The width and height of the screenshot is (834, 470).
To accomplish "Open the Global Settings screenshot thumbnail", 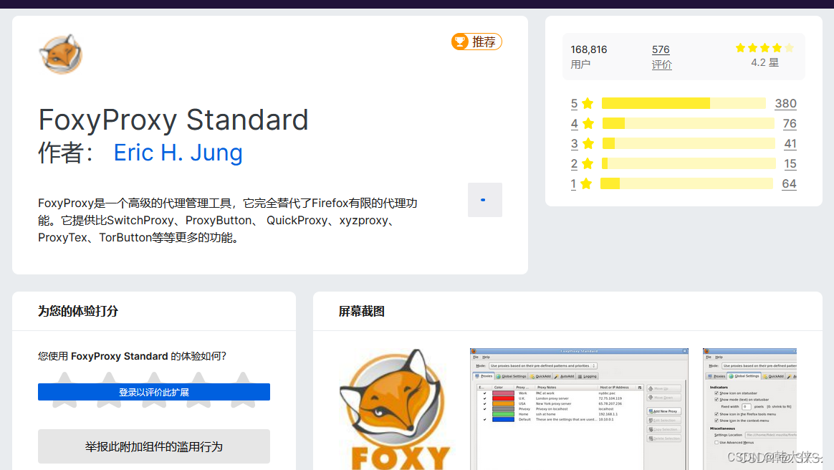I will pyautogui.click(x=749, y=409).
